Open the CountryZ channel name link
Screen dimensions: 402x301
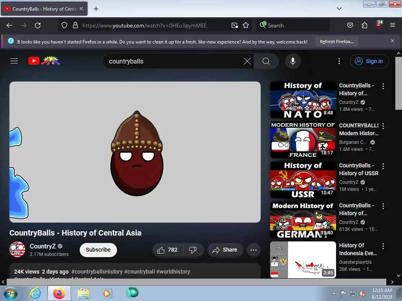pos(42,246)
